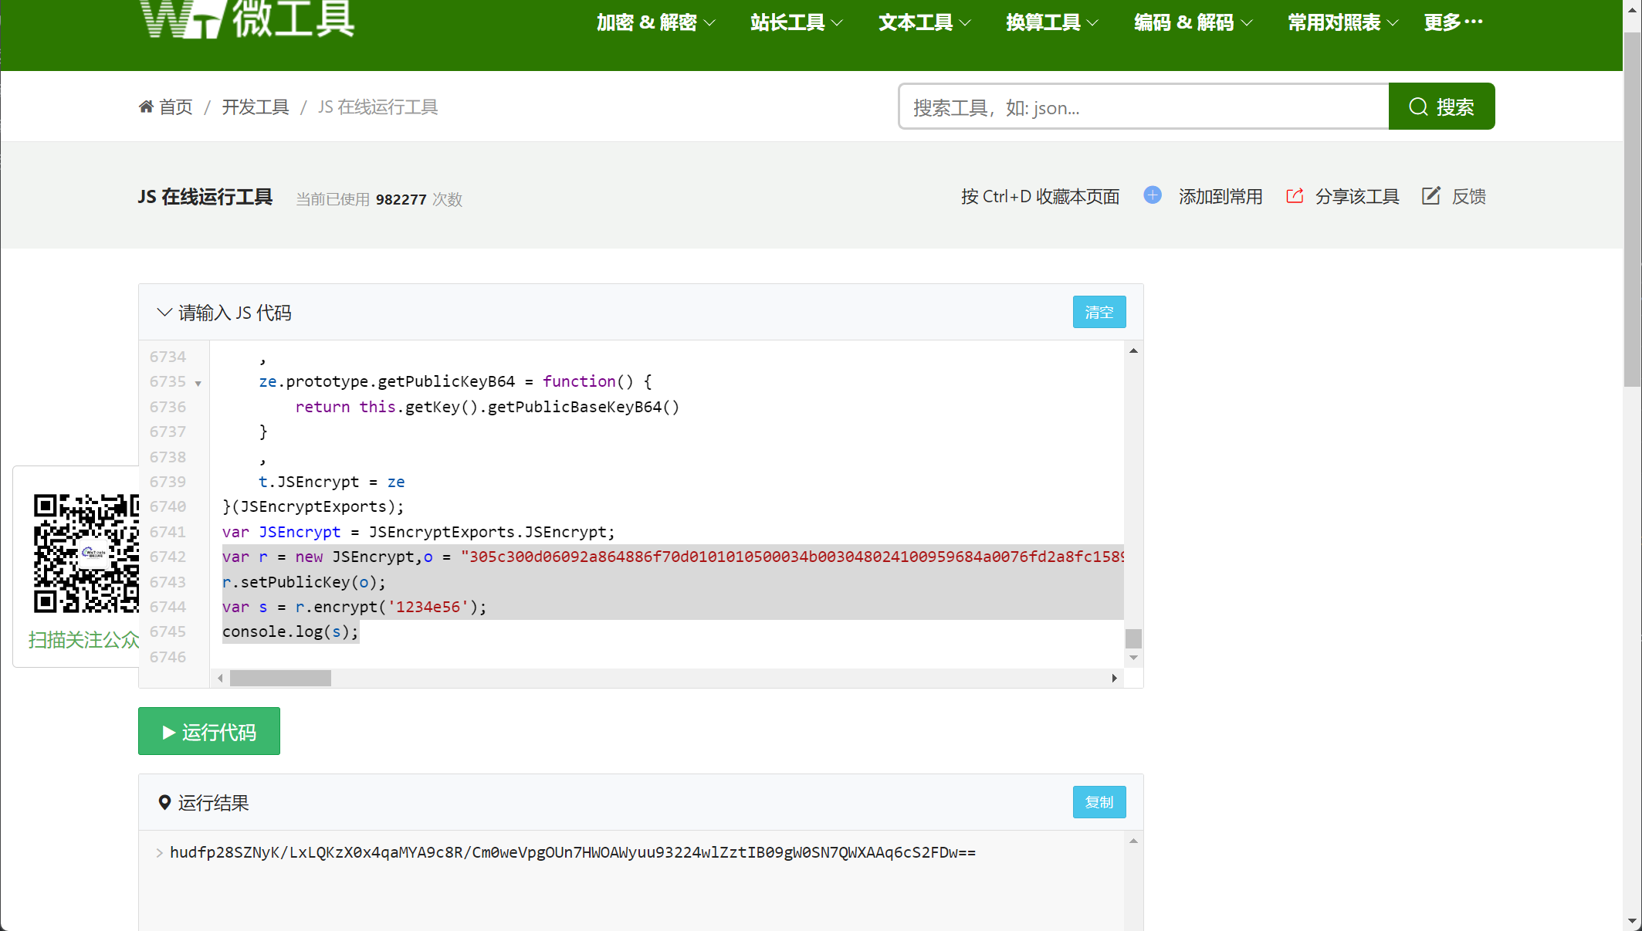Click the 微工具 site logo

tap(247, 19)
